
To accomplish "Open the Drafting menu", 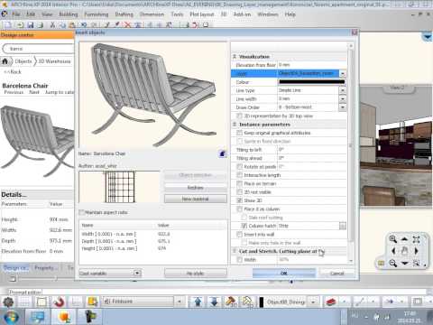I will pos(124,14).
